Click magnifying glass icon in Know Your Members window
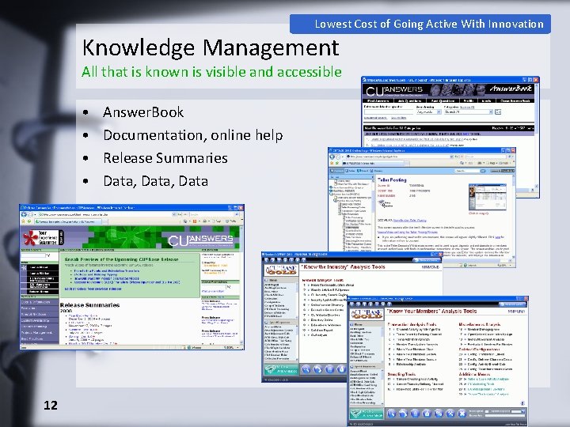 tap(392, 414)
